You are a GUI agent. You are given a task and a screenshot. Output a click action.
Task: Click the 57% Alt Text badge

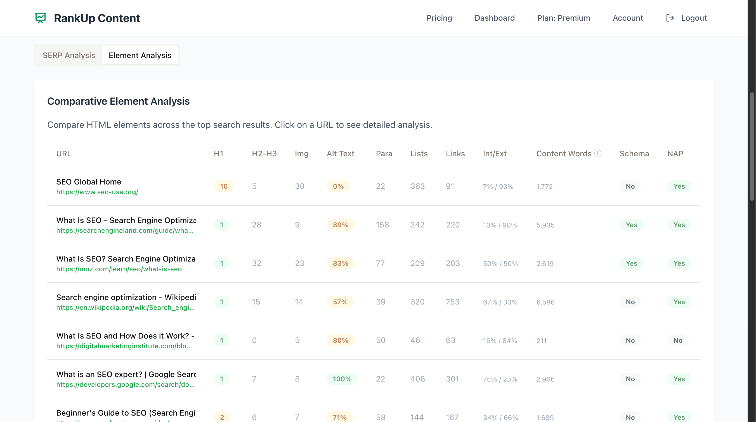pos(340,301)
